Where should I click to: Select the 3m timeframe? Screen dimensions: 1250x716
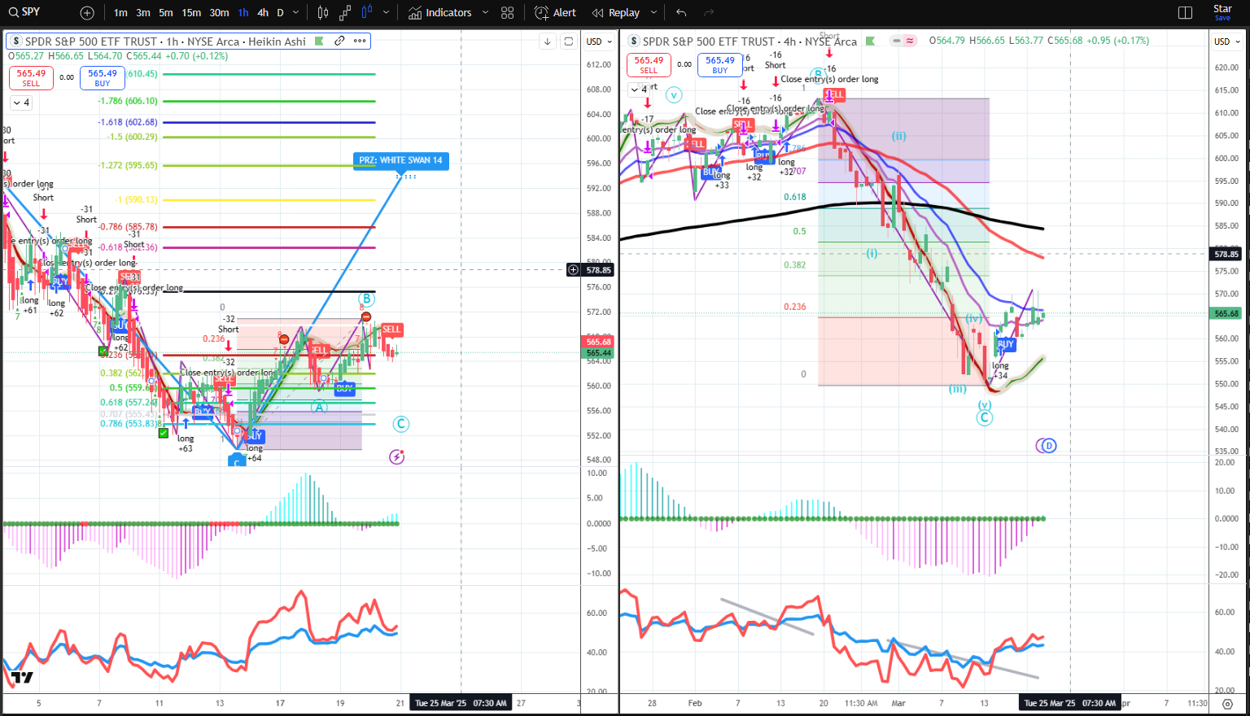tap(143, 13)
